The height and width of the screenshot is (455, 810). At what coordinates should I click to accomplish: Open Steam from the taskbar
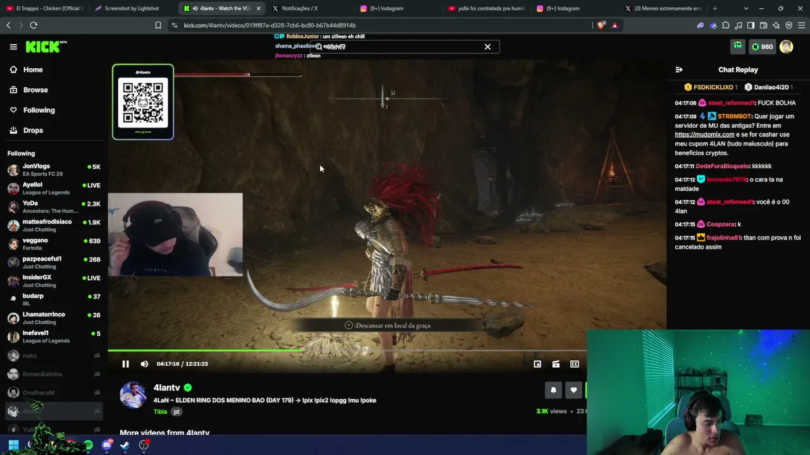[125, 445]
